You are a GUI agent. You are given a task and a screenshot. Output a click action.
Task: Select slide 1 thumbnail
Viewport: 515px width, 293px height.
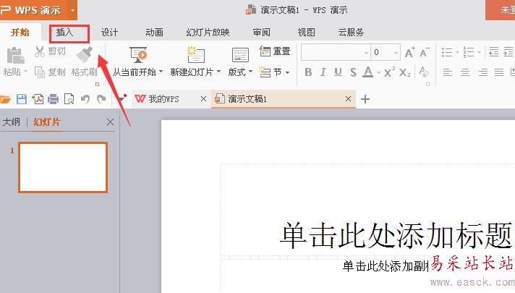coord(63,167)
